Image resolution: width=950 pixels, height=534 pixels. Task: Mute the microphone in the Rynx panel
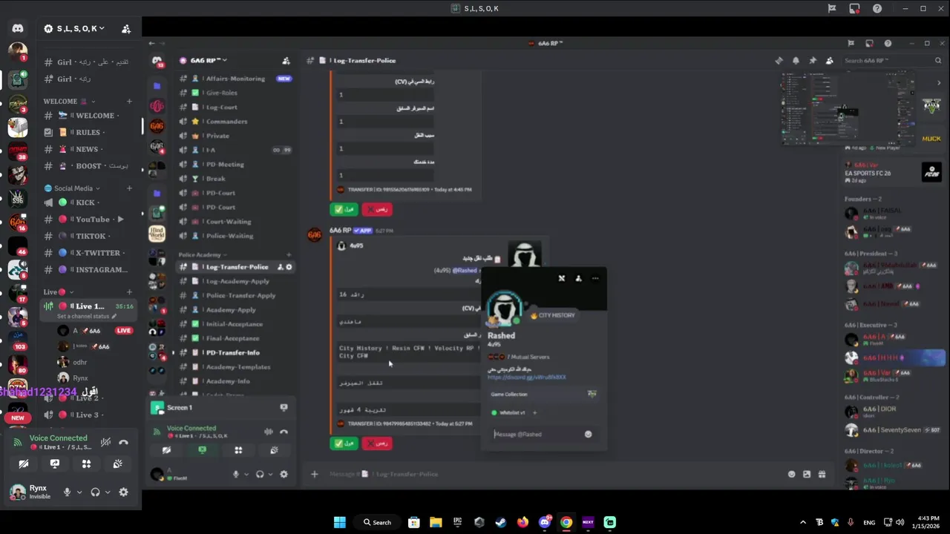coord(67,492)
